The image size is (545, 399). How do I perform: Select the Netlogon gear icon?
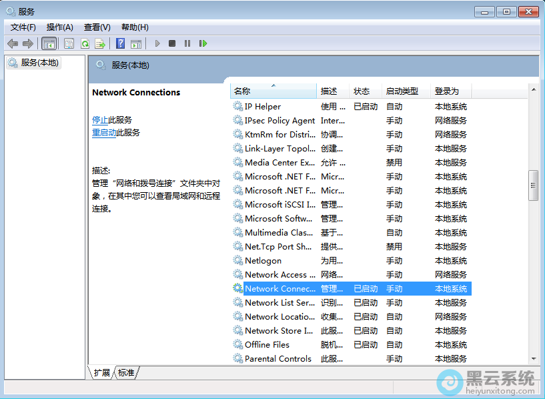237,260
